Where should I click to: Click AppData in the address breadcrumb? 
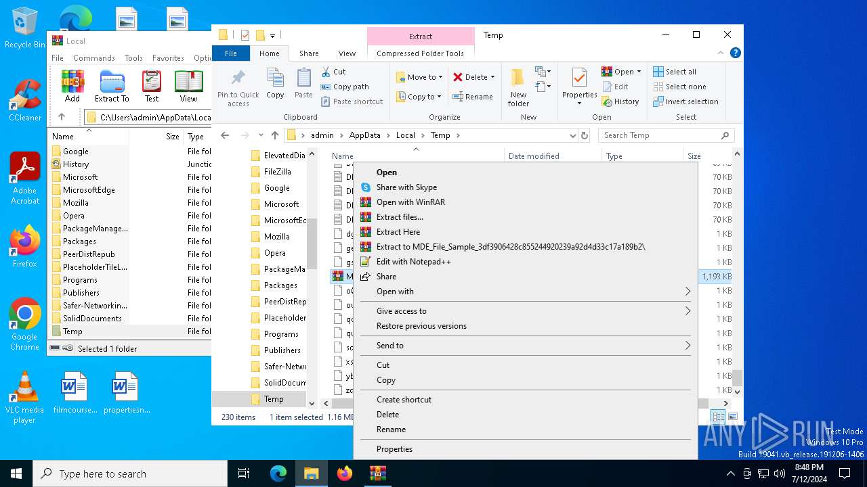[365, 135]
